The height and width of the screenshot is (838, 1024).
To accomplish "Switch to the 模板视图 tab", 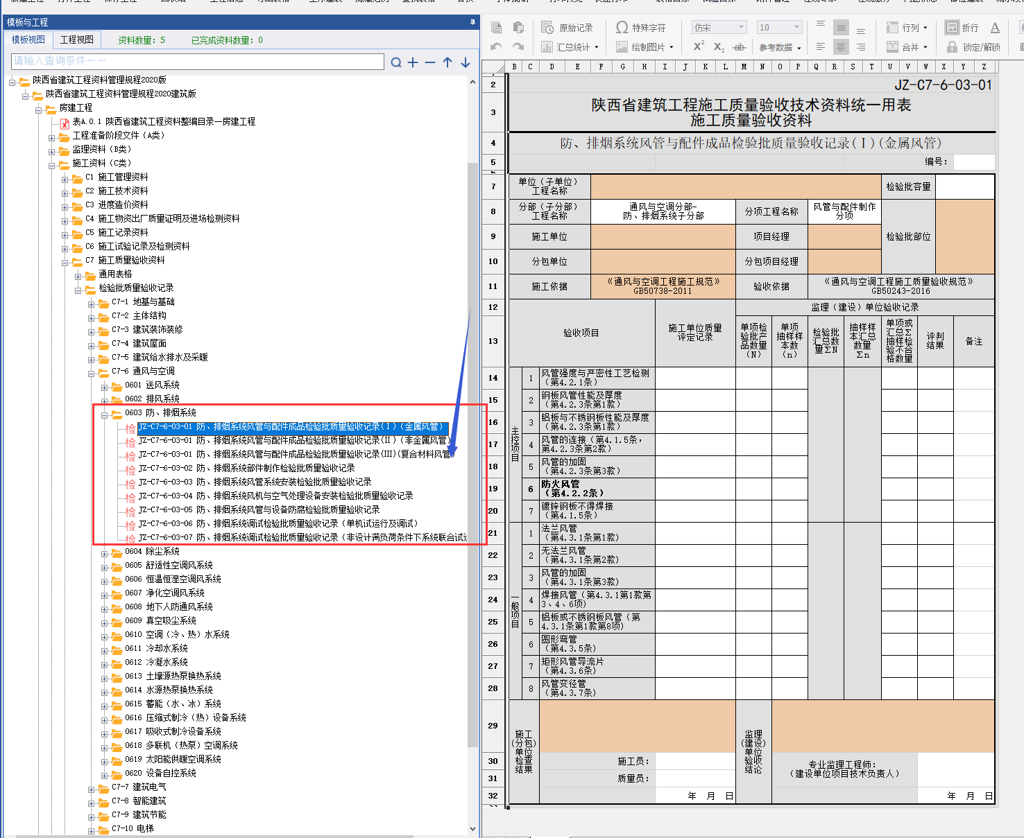I will pos(28,40).
